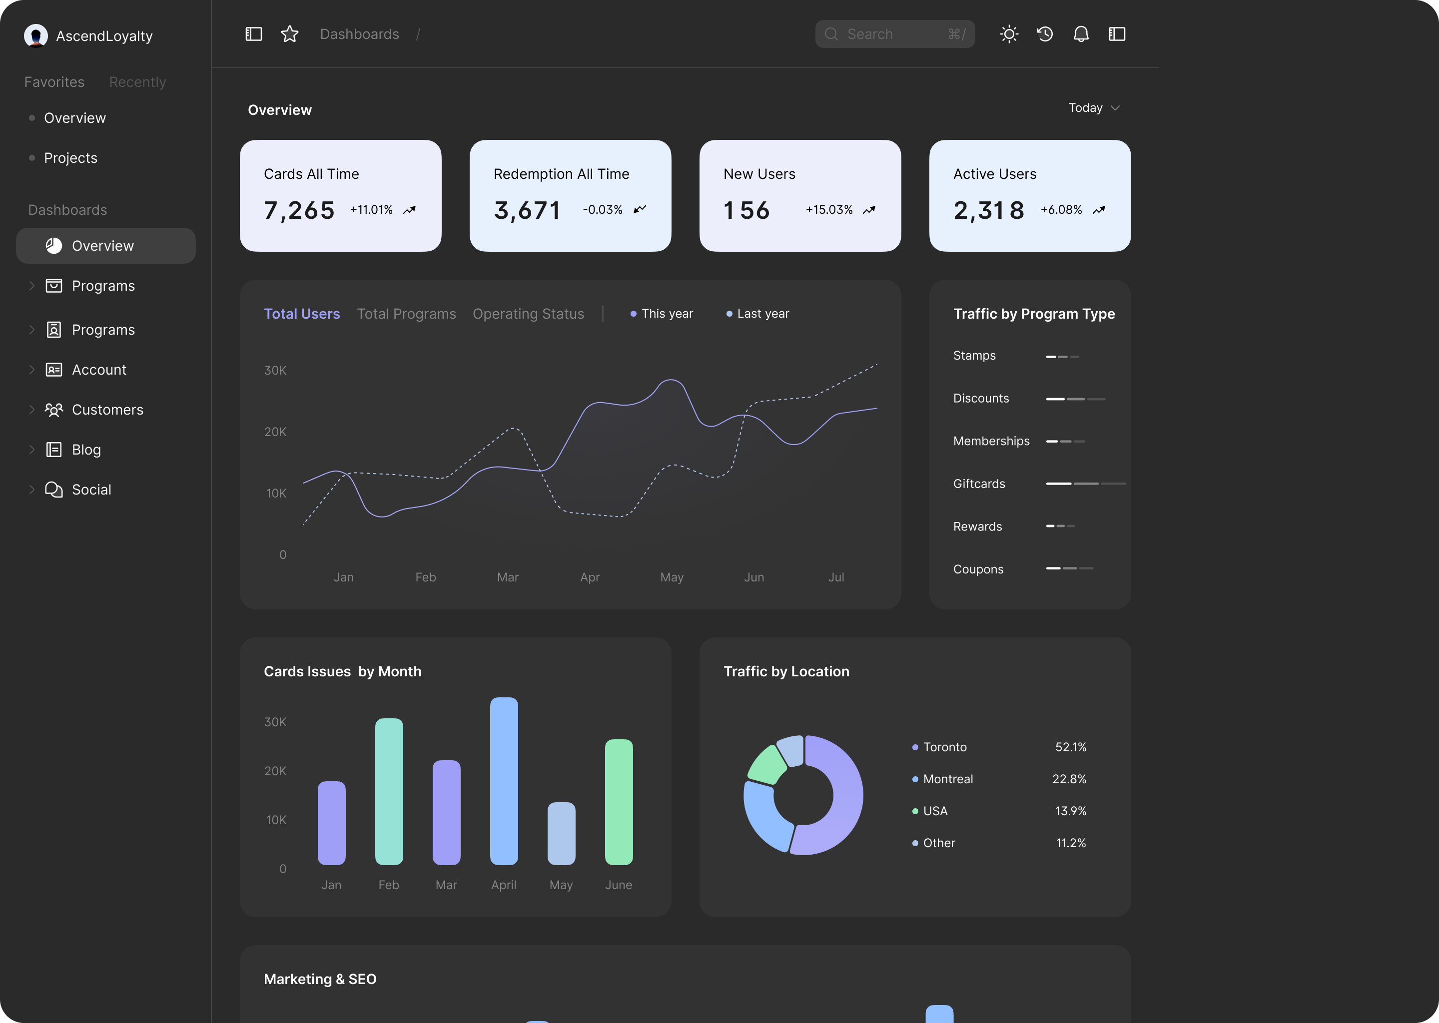This screenshot has height=1023, width=1439.
Task: Scroll down to Marketing & SEO section
Action: 320,979
